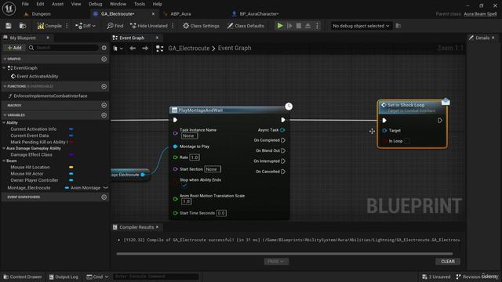Switch to the ABP_Aura tab
Viewport: 502px width, 282px height.
pos(180,14)
